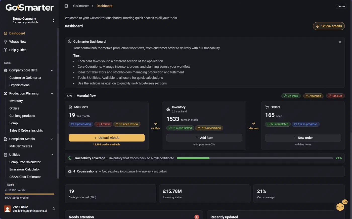352x219 pixels.
Task: Click the Inventory card boxes icon
Action: pyautogui.click(x=168, y=109)
